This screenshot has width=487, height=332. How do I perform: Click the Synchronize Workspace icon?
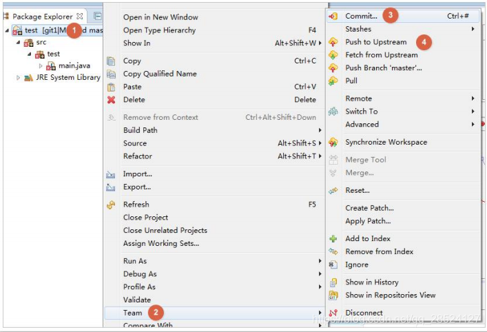(x=333, y=143)
